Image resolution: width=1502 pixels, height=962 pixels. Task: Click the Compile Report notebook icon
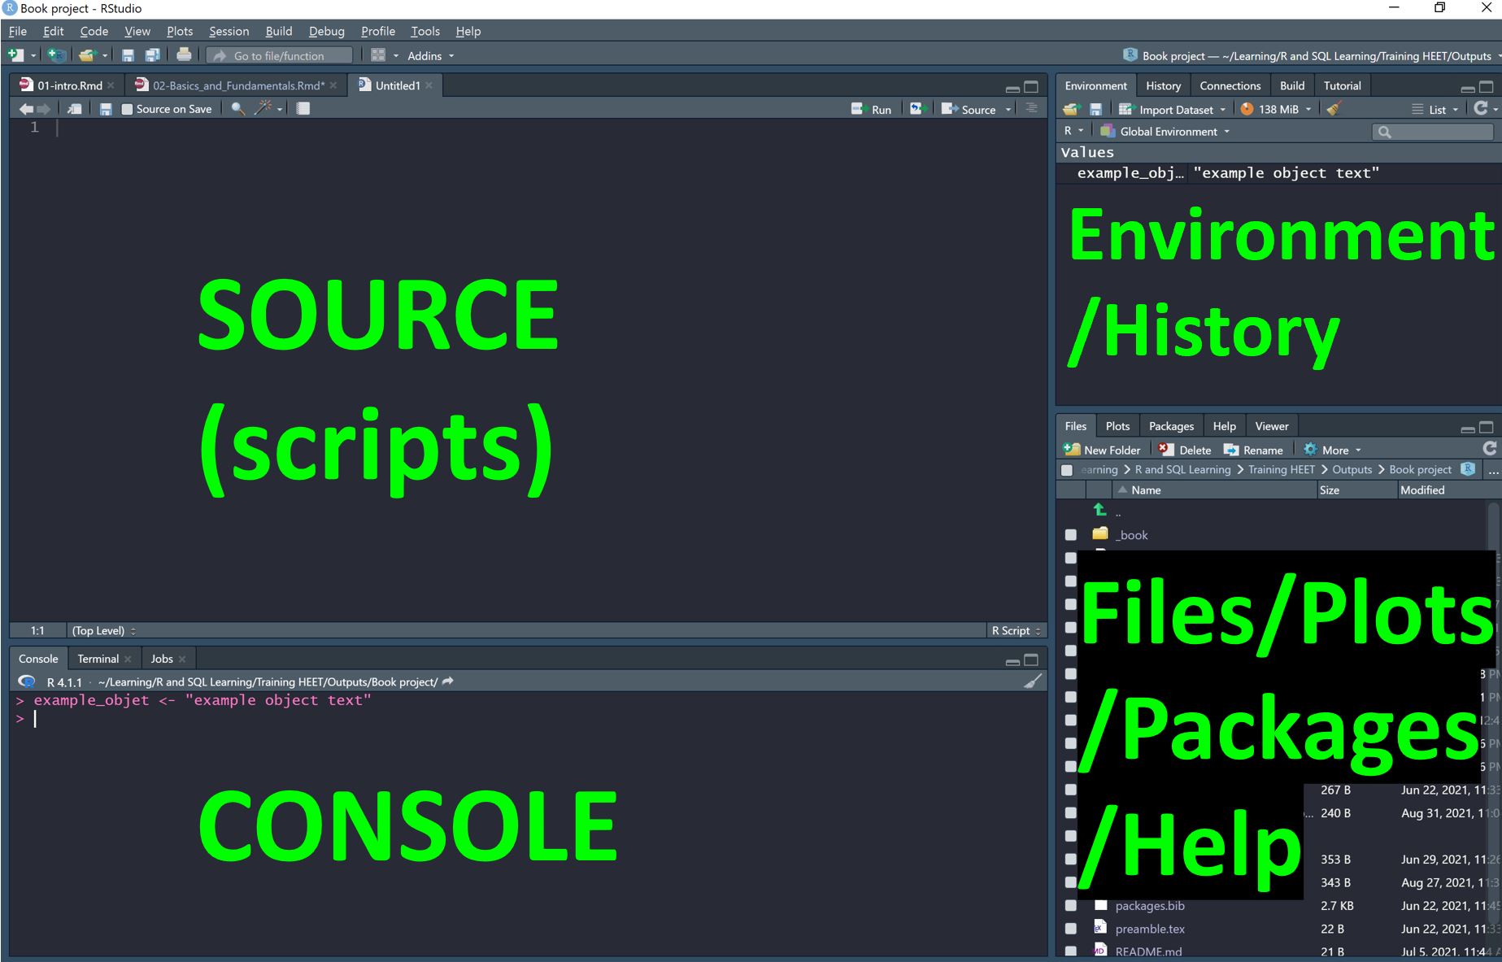(303, 108)
